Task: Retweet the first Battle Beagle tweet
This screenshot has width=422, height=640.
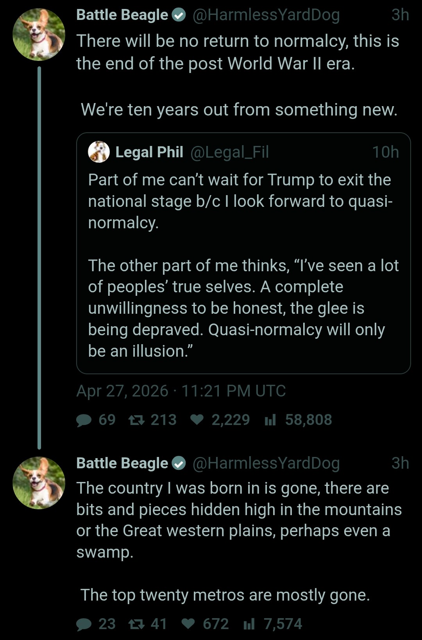Action: [x=137, y=420]
